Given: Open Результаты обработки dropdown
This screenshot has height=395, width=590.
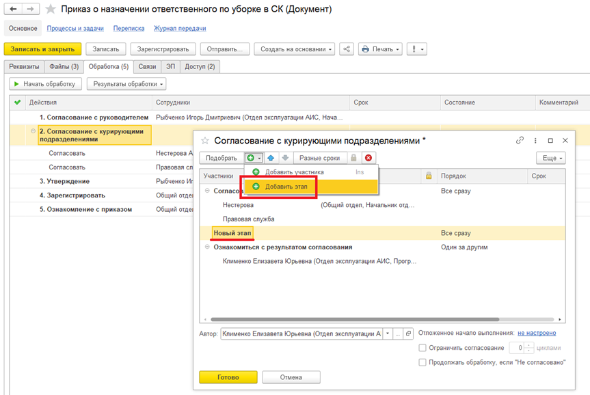Looking at the screenshot, I should [x=126, y=84].
